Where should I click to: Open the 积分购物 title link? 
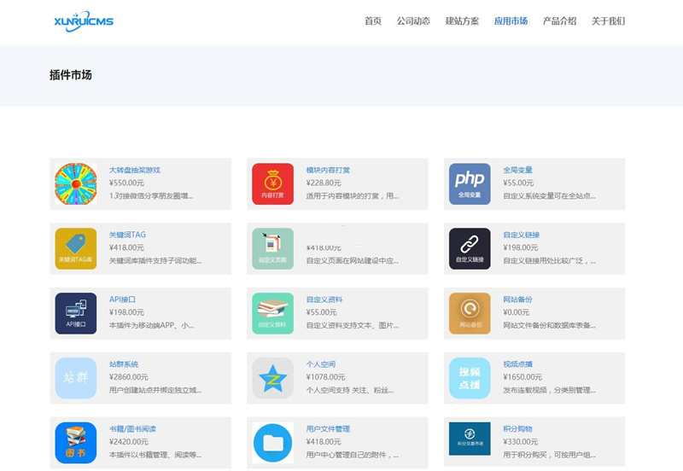(x=518, y=429)
